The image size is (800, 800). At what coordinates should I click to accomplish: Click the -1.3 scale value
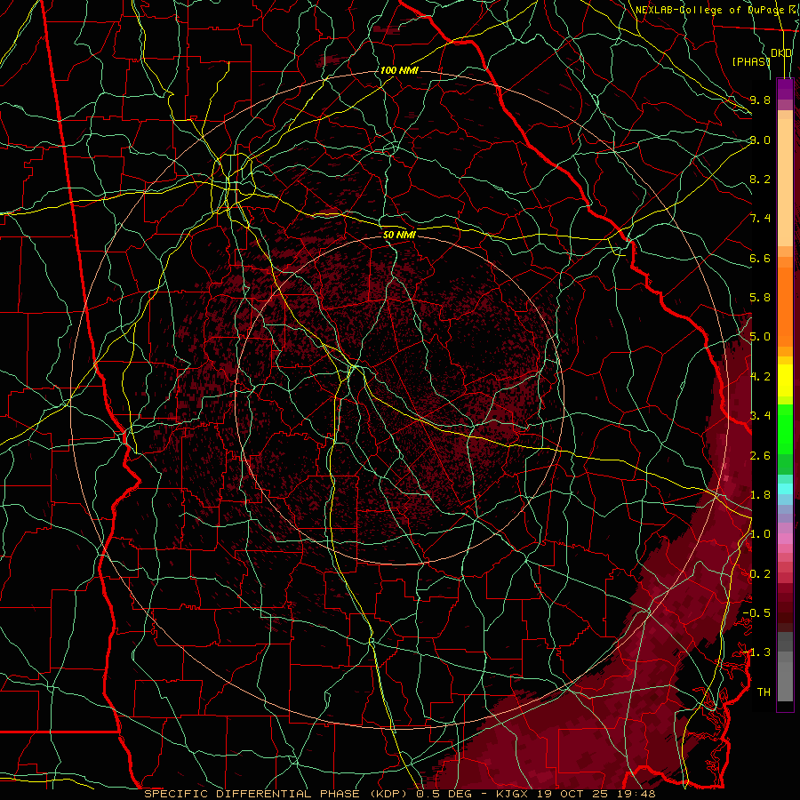pos(756,652)
